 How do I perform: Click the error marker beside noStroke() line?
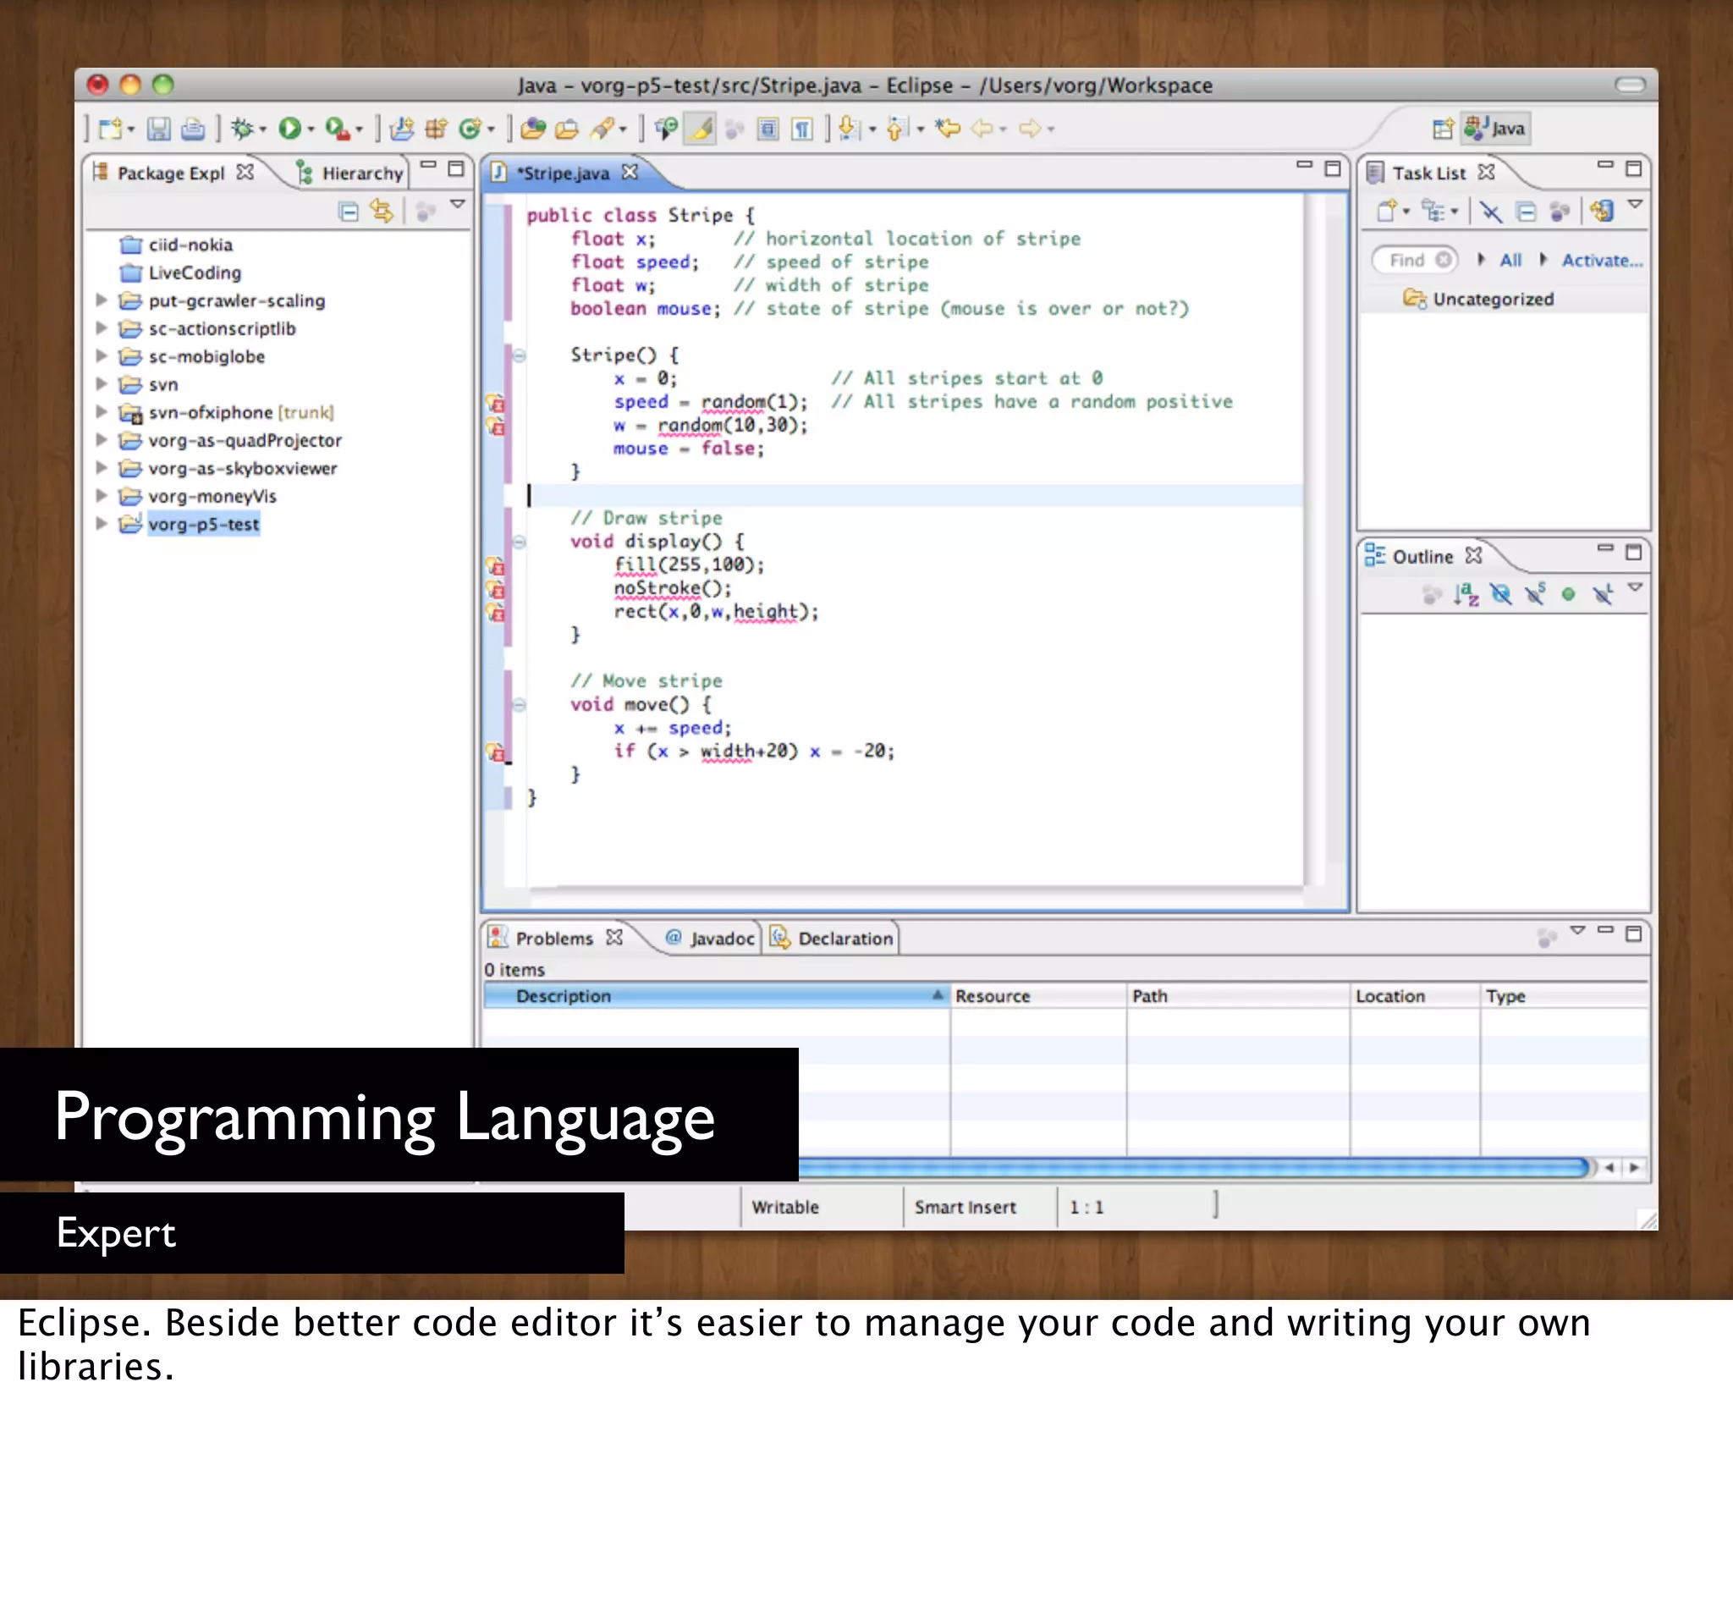point(495,590)
